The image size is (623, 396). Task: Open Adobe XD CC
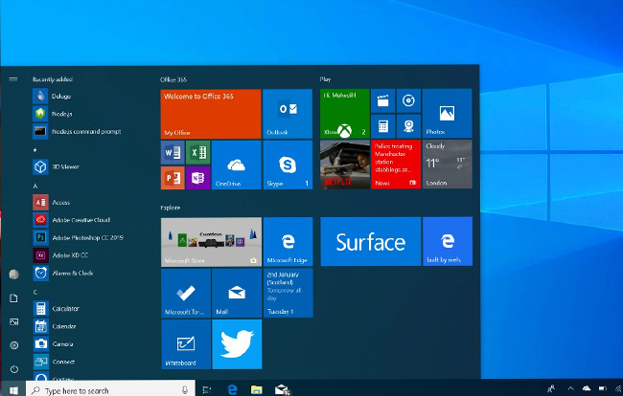[x=60, y=255]
